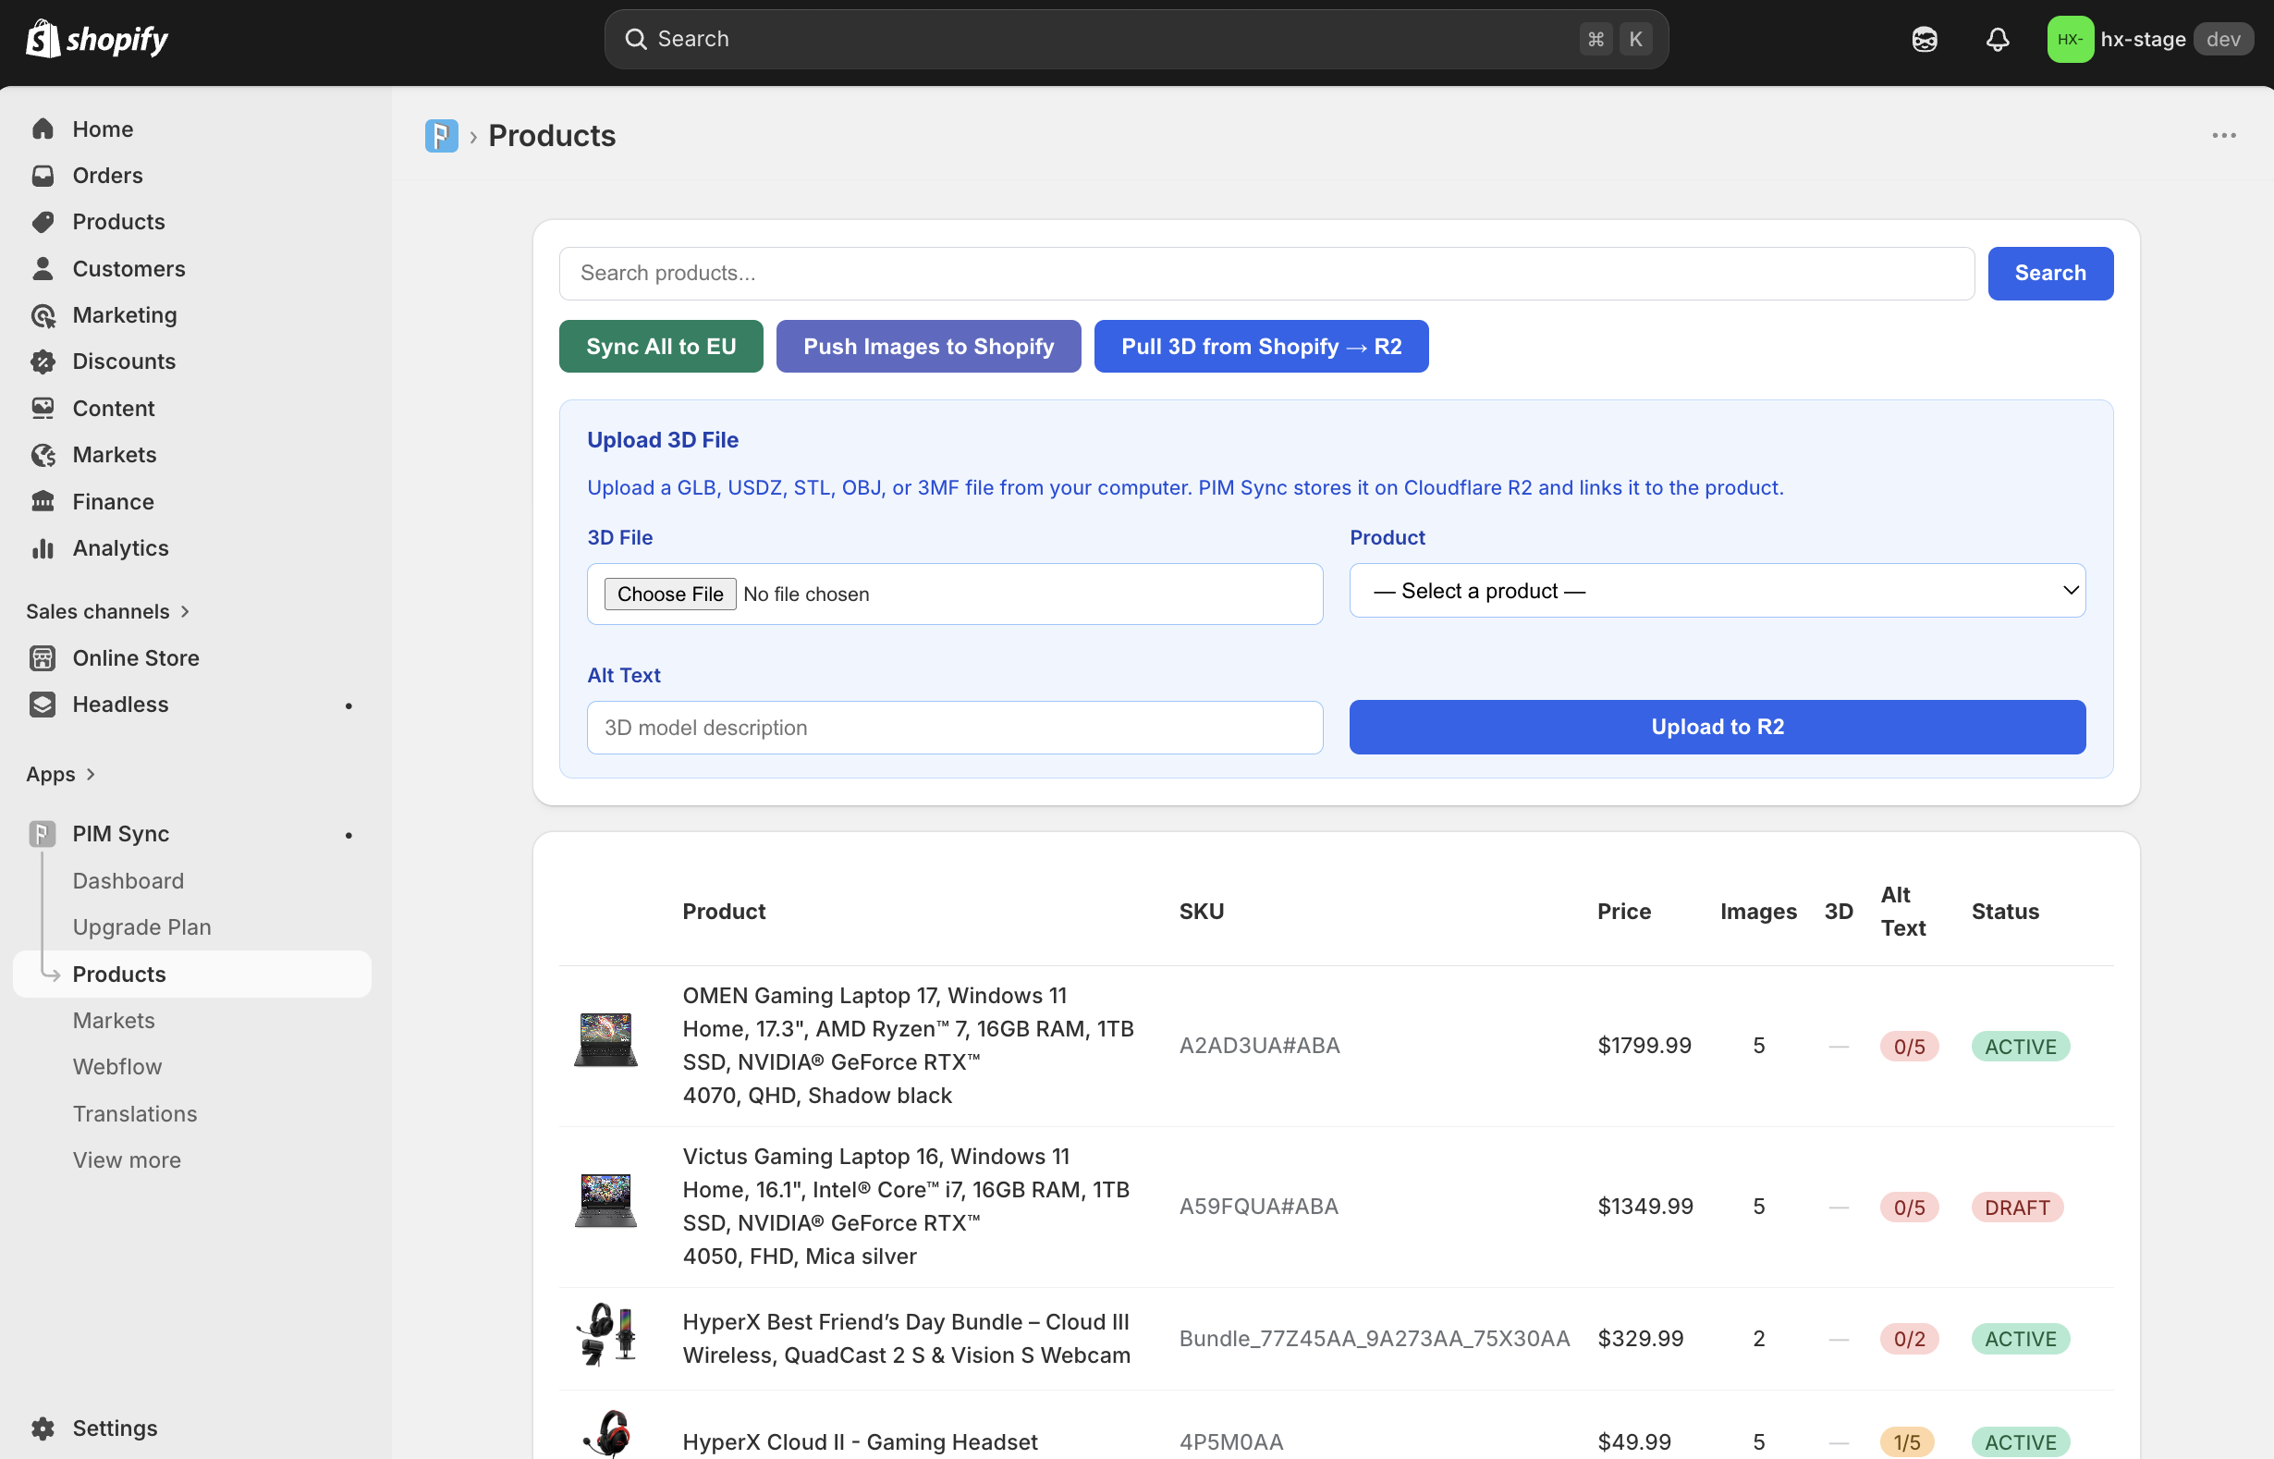Click the Headless channel icon
This screenshot has width=2274, height=1459.
[43, 705]
